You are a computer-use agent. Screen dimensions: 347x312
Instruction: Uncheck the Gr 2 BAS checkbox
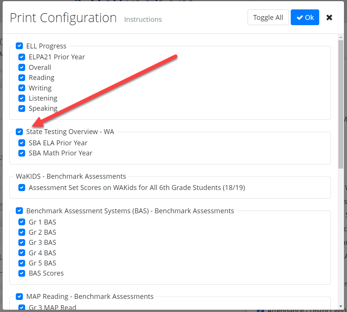[22, 232]
